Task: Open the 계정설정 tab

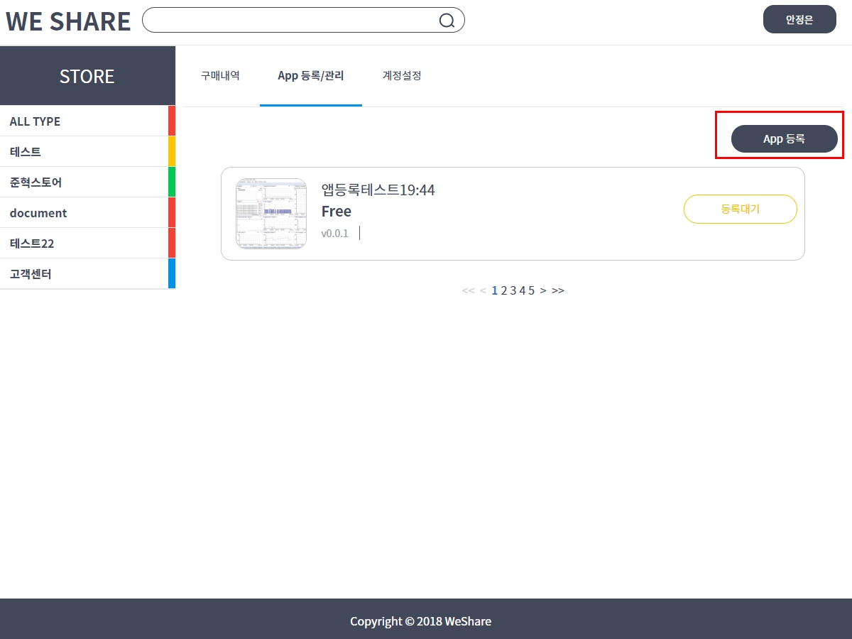Action: [402, 76]
